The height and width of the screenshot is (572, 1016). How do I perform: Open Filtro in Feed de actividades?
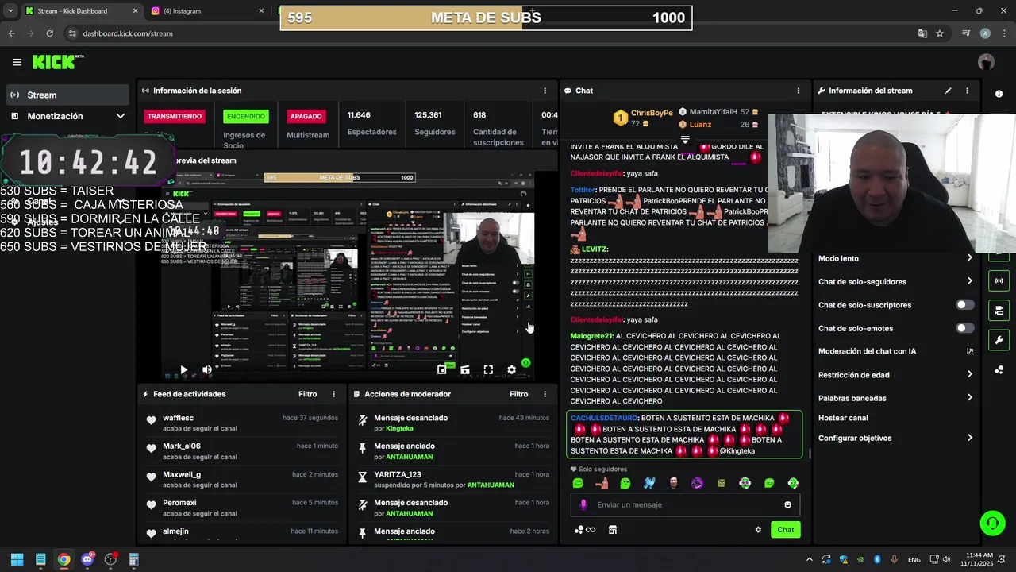[x=308, y=394]
